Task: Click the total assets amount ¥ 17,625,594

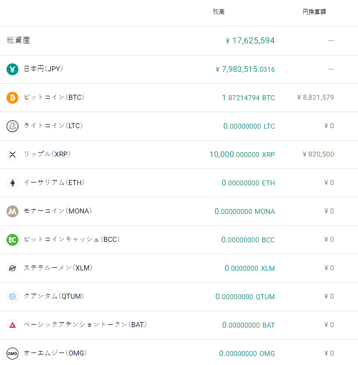Action: (x=250, y=40)
